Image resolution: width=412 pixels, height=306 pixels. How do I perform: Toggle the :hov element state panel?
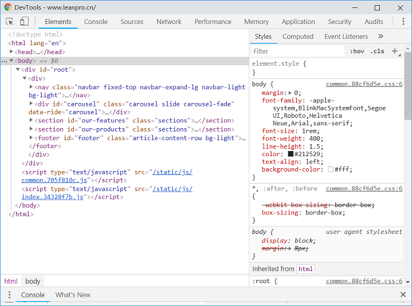(x=356, y=51)
